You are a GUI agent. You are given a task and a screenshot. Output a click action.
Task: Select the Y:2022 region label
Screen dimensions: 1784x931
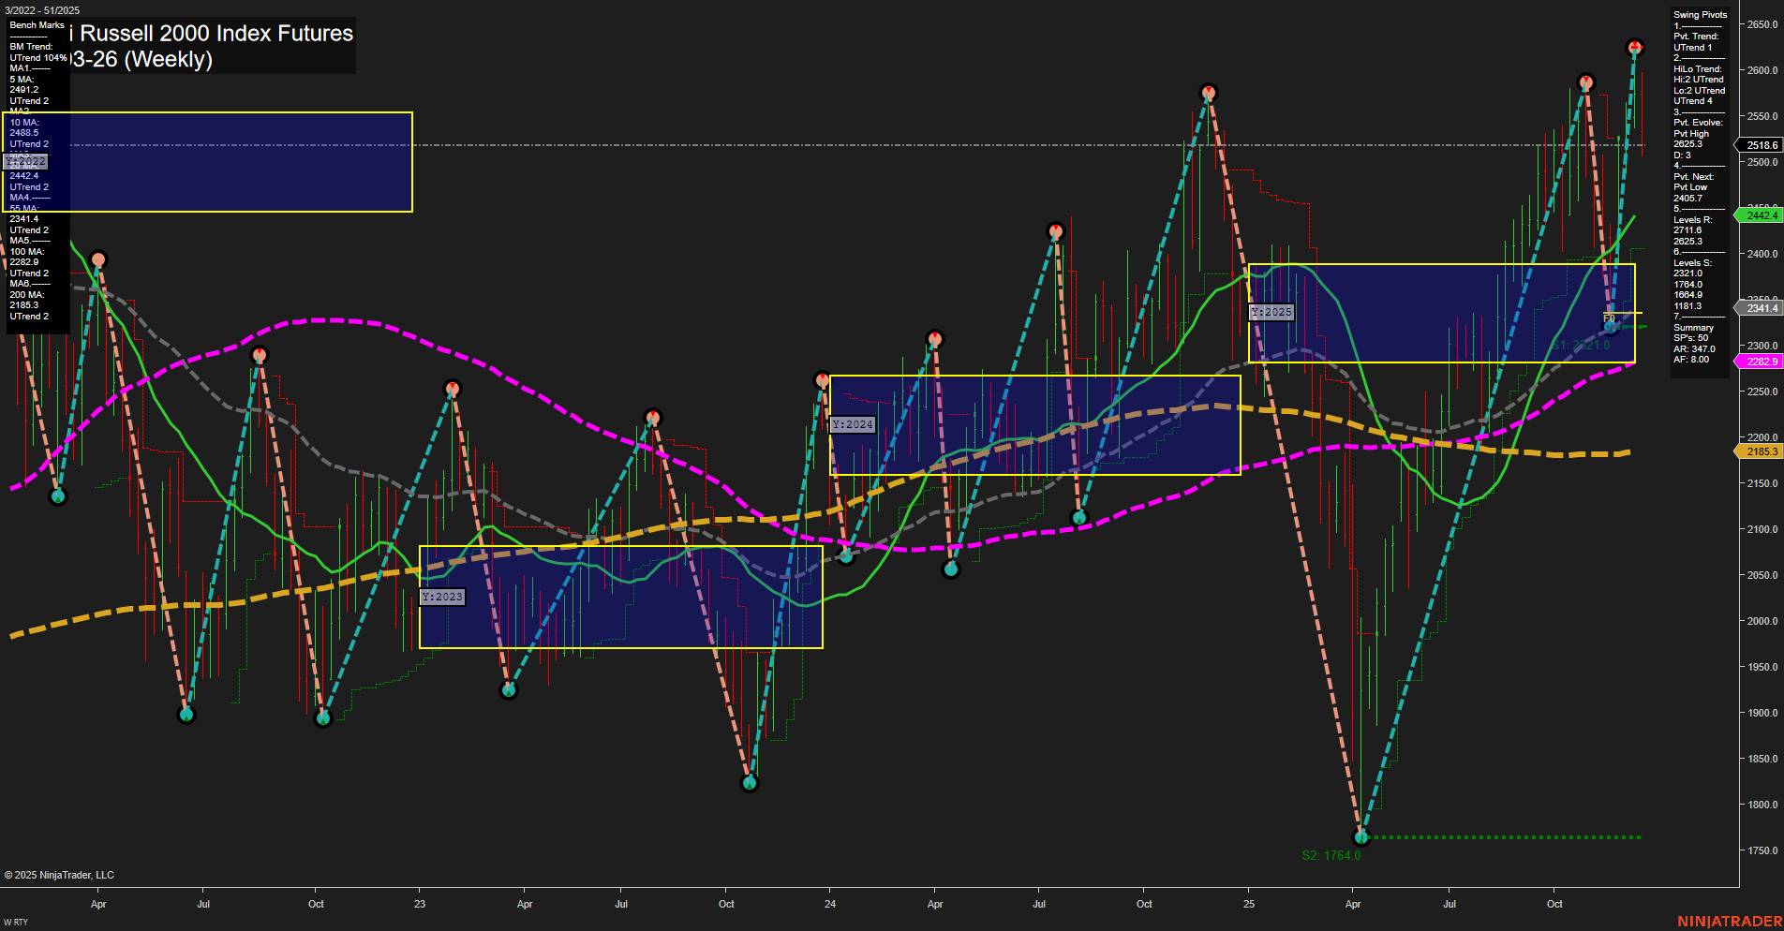(25, 161)
